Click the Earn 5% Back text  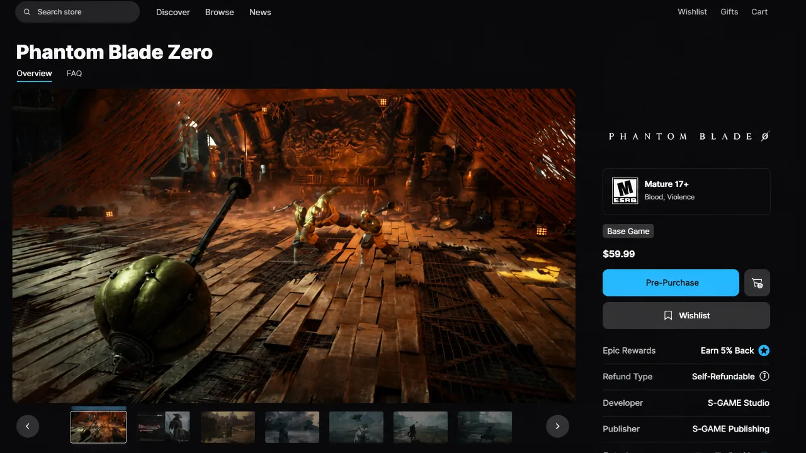pyautogui.click(x=727, y=350)
